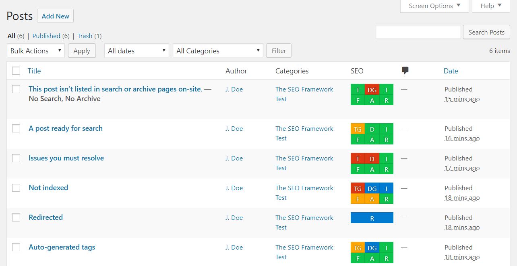This screenshot has height=266, width=517.
Task: Click the comments column header icon
Action: click(405, 71)
